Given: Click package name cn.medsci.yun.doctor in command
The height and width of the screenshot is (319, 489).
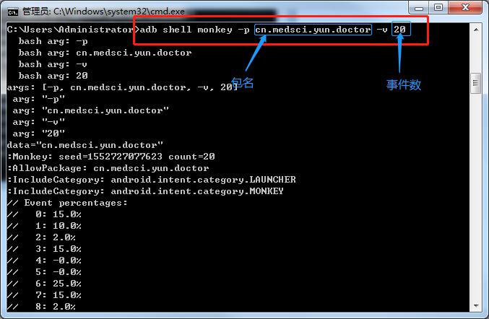Looking at the screenshot, I should pyautogui.click(x=313, y=30).
